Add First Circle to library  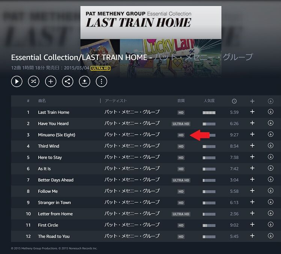point(252,225)
